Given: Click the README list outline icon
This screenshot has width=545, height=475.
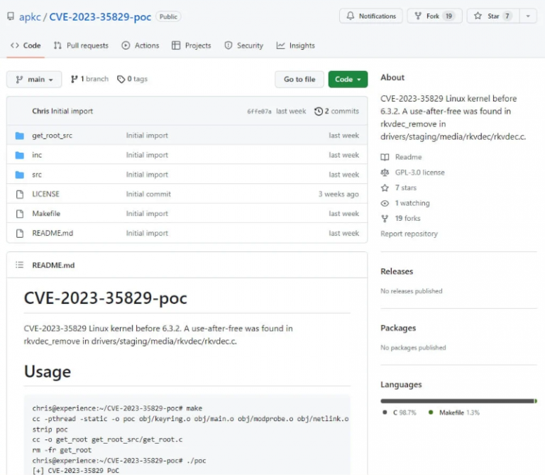Looking at the screenshot, I should click(19, 265).
